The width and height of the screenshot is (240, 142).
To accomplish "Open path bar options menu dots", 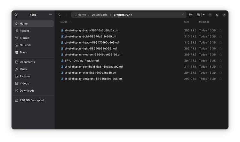I will [183, 15].
